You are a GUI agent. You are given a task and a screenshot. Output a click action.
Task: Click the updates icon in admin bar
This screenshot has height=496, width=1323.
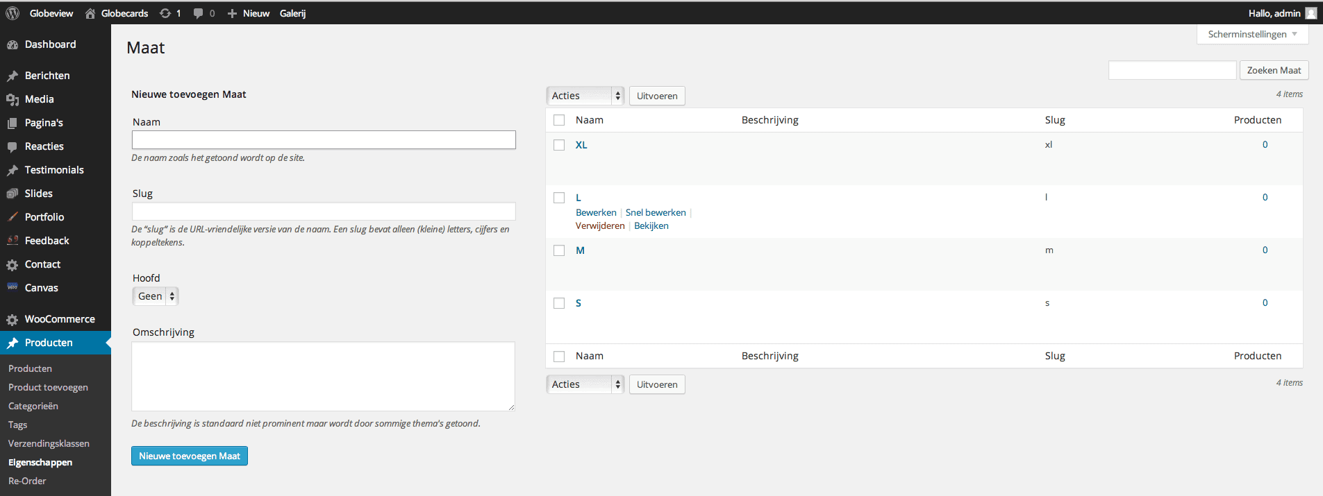point(165,13)
